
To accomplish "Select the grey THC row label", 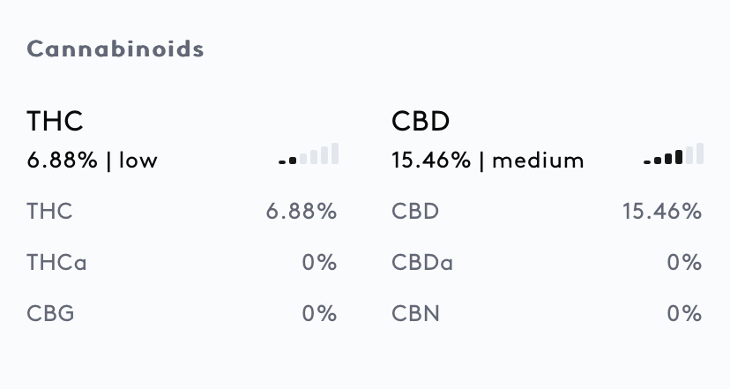I will (x=49, y=212).
